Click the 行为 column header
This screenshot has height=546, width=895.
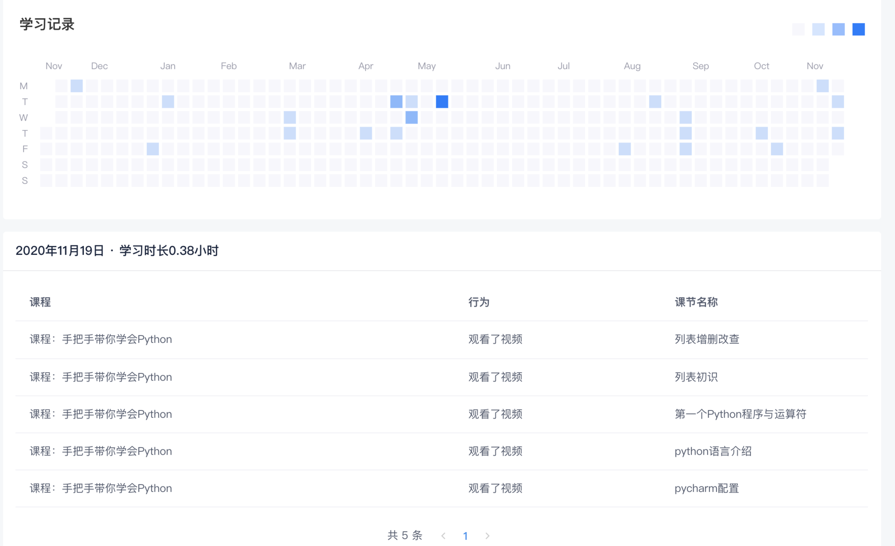[479, 302]
